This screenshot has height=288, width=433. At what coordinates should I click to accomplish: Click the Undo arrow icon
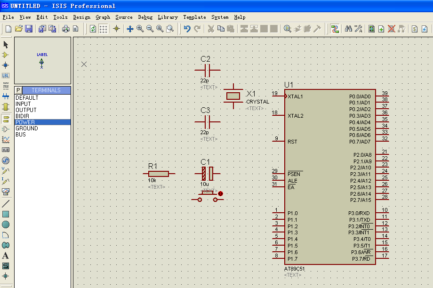[187, 29]
